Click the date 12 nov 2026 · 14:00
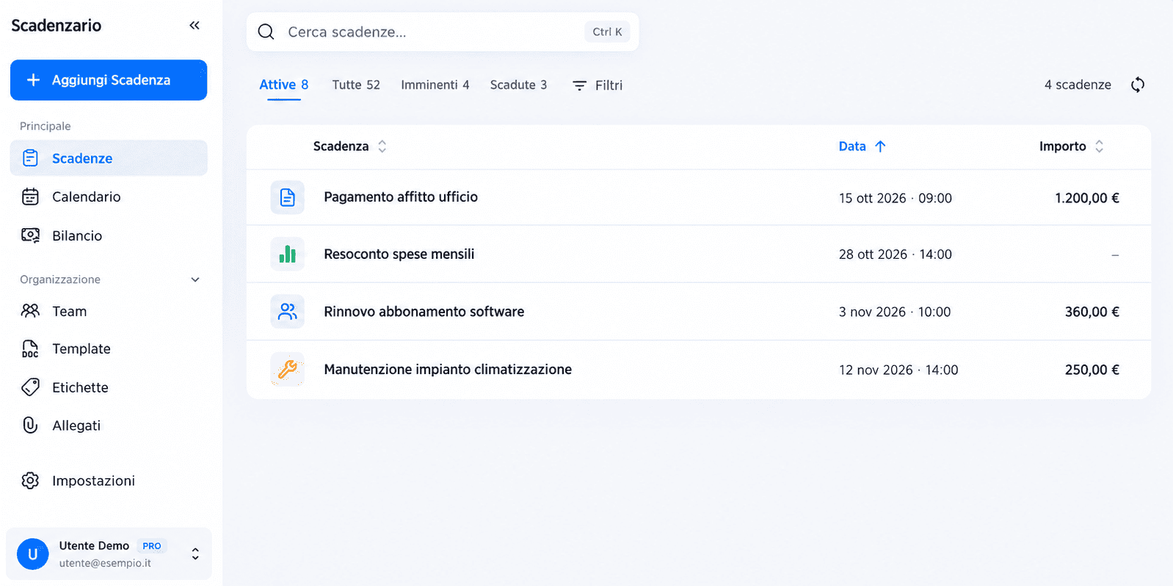The image size is (1173, 586). click(898, 370)
